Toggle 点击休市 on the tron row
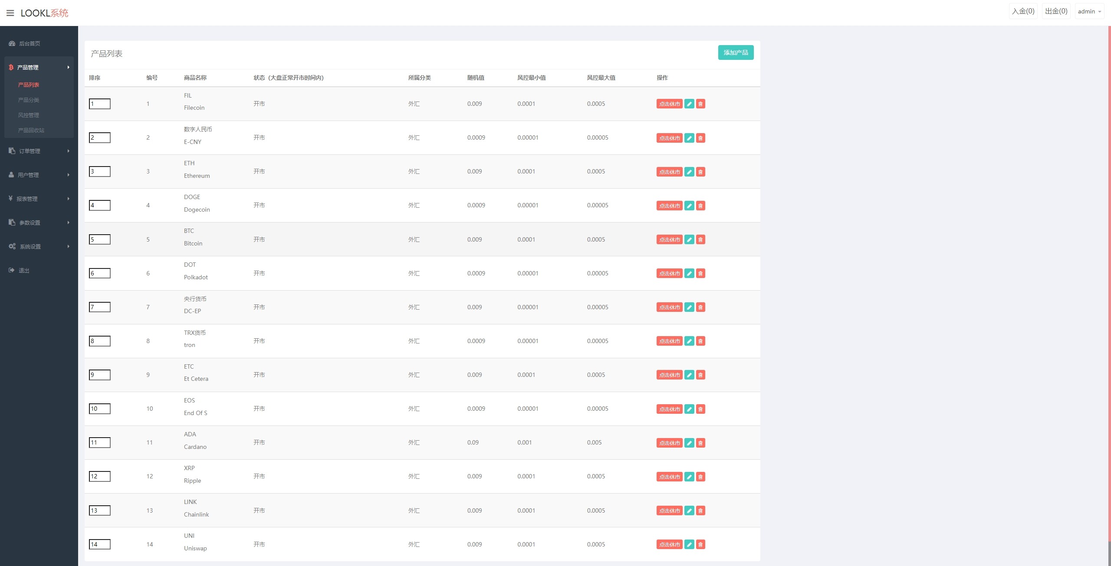 pos(669,341)
